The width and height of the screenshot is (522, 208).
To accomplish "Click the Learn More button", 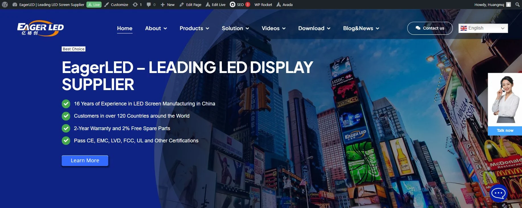I will coord(85,161).
